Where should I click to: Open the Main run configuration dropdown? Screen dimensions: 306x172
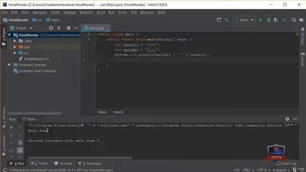tap(244, 20)
